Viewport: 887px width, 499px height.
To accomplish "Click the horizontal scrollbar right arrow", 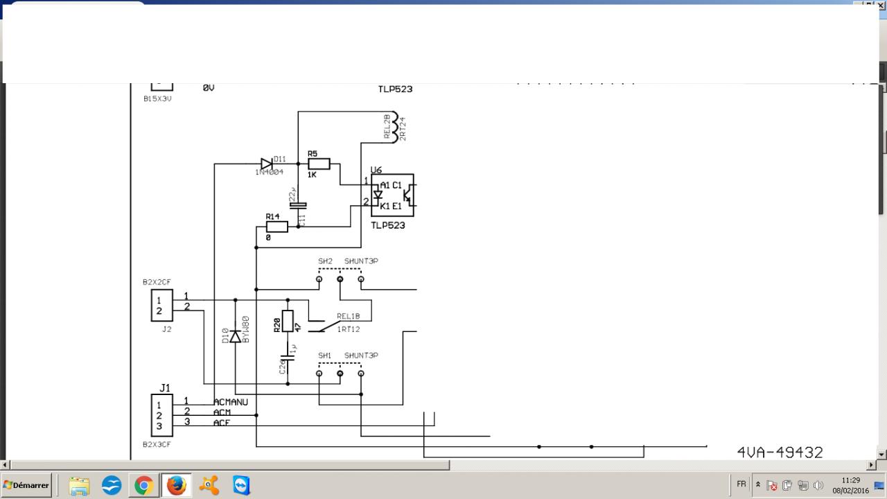I will 872,464.
